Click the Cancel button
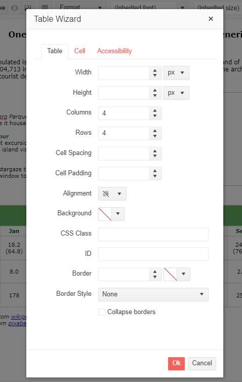 click(x=202, y=363)
